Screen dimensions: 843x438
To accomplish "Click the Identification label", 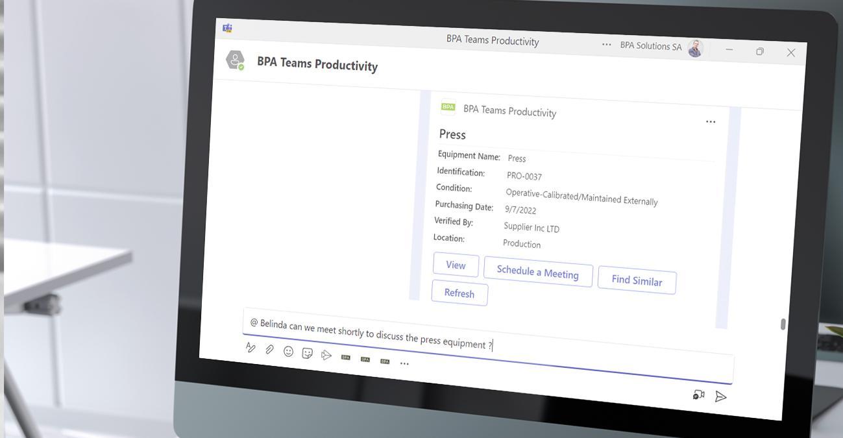I will pos(461,172).
